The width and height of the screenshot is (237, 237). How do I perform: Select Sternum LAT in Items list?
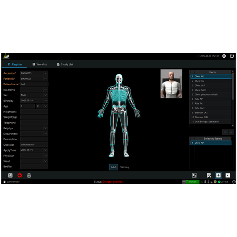211,113
